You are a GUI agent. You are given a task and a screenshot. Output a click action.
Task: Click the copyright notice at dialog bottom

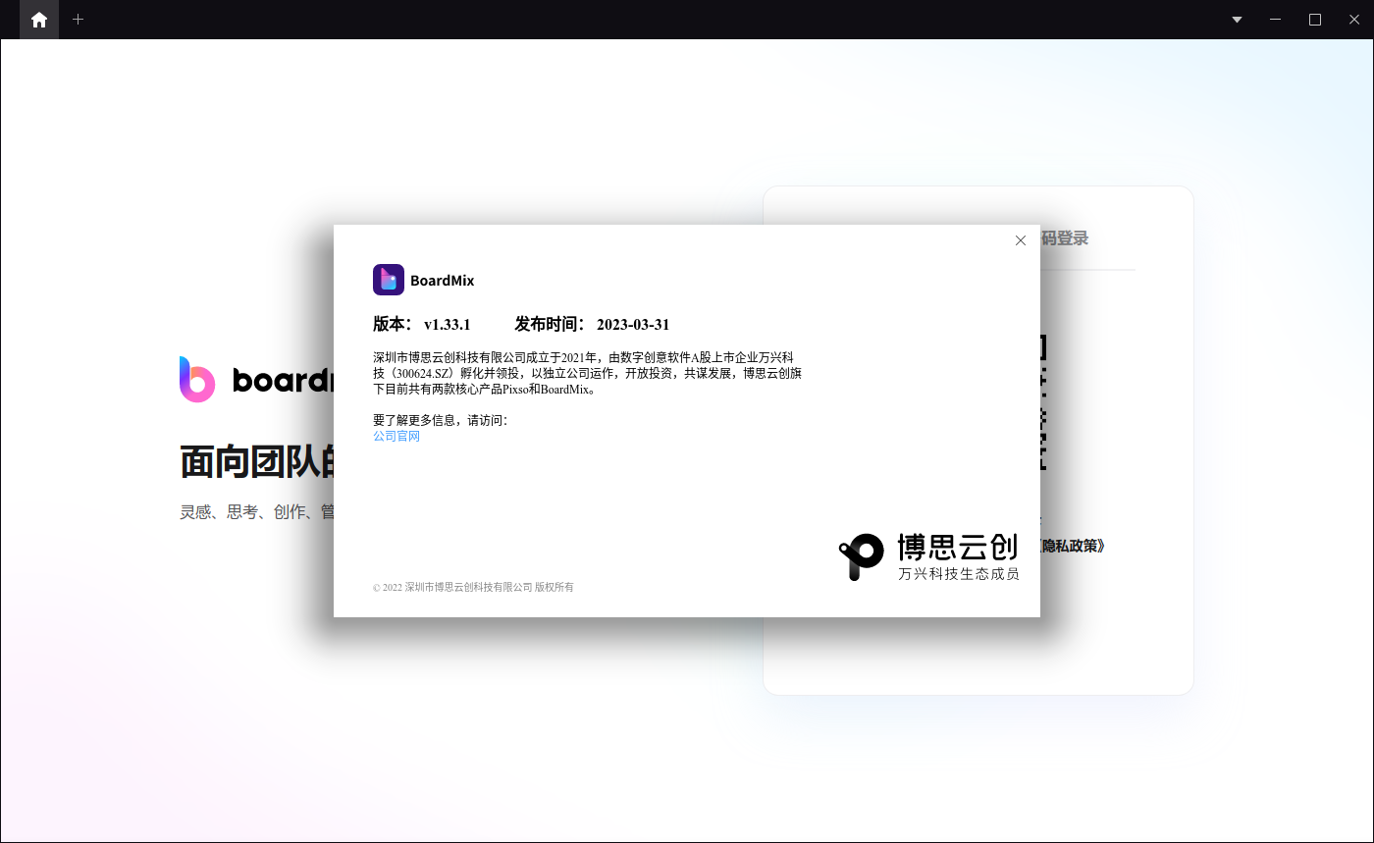[x=473, y=587]
